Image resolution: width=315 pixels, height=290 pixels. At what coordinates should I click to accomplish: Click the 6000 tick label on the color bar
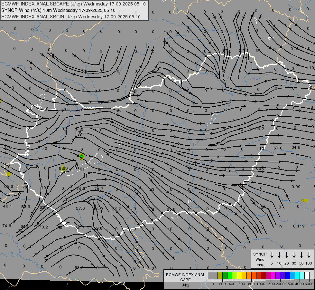coord(309,284)
